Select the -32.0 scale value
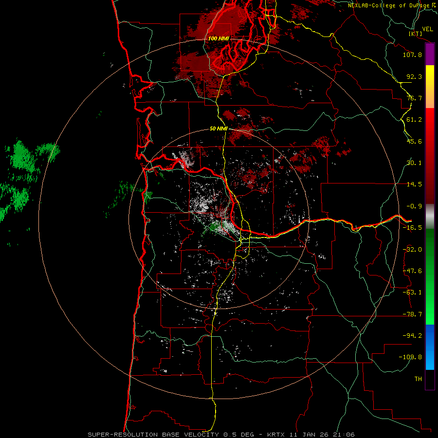Viewport: 438px width, 438px height. (x=412, y=250)
